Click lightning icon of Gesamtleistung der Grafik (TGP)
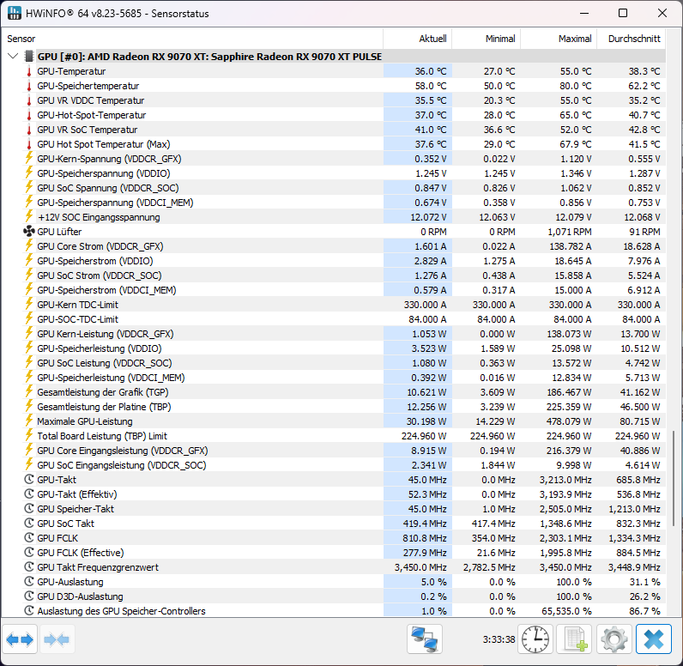The height and width of the screenshot is (666, 683). pyautogui.click(x=29, y=391)
